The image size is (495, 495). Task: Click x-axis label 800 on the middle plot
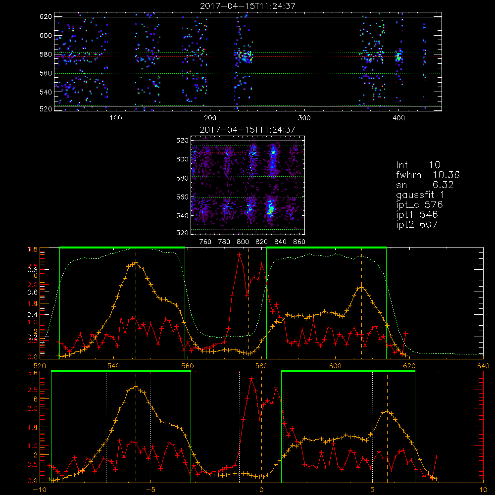point(243,242)
